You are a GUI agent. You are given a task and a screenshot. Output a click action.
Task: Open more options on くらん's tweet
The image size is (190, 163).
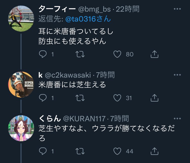coord(177,118)
